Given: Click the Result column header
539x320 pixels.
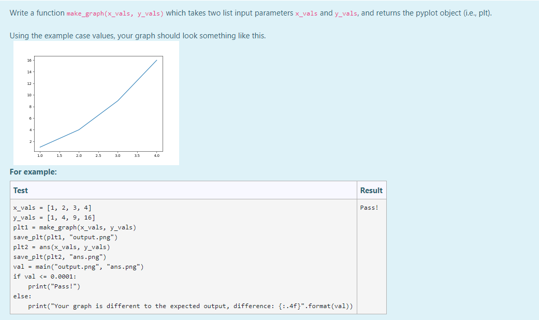Looking at the screenshot, I should pos(371,190).
